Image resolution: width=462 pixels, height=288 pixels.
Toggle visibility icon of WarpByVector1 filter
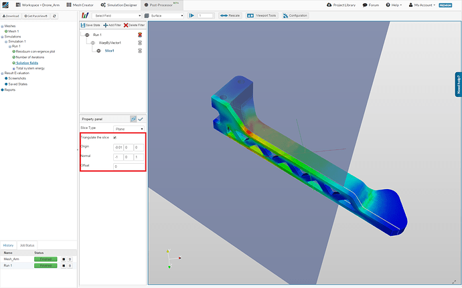[x=140, y=43]
